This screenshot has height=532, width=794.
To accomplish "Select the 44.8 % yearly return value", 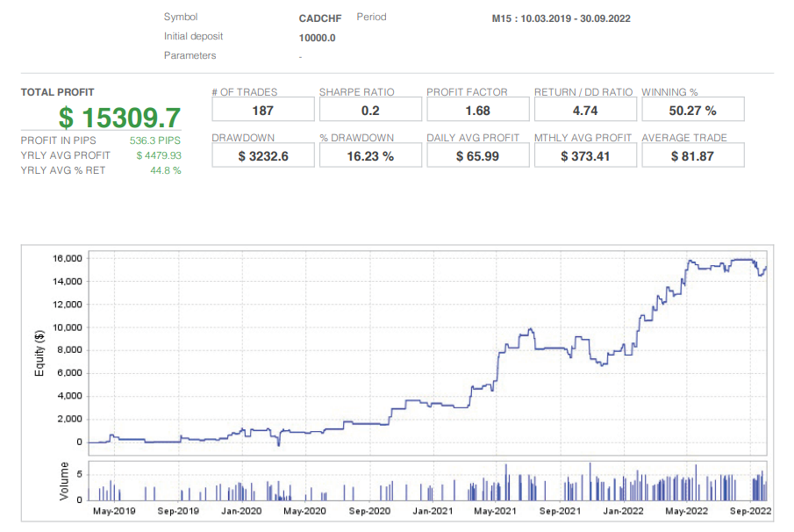I will [x=165, y=170].
